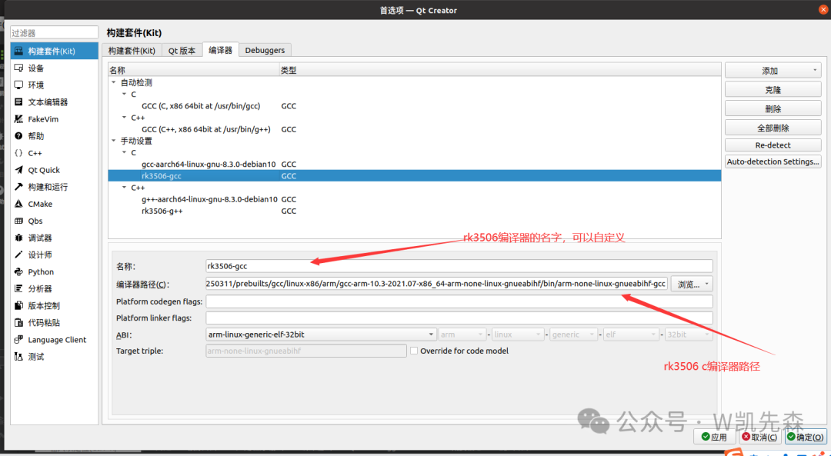Open the ABI arm-linux-generic-elf-32bit dropdown
The image size is (831, 456).
click(321, 335)
